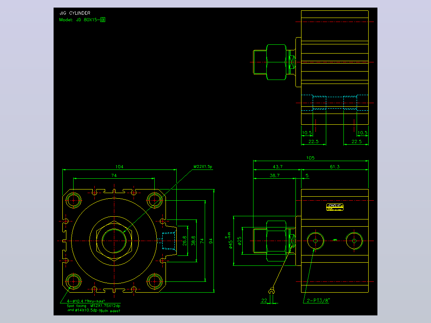Viewport: 431px width, 323px height.
Task: Click the right '22.5' dimension in top view
Action: pos(357,142)
